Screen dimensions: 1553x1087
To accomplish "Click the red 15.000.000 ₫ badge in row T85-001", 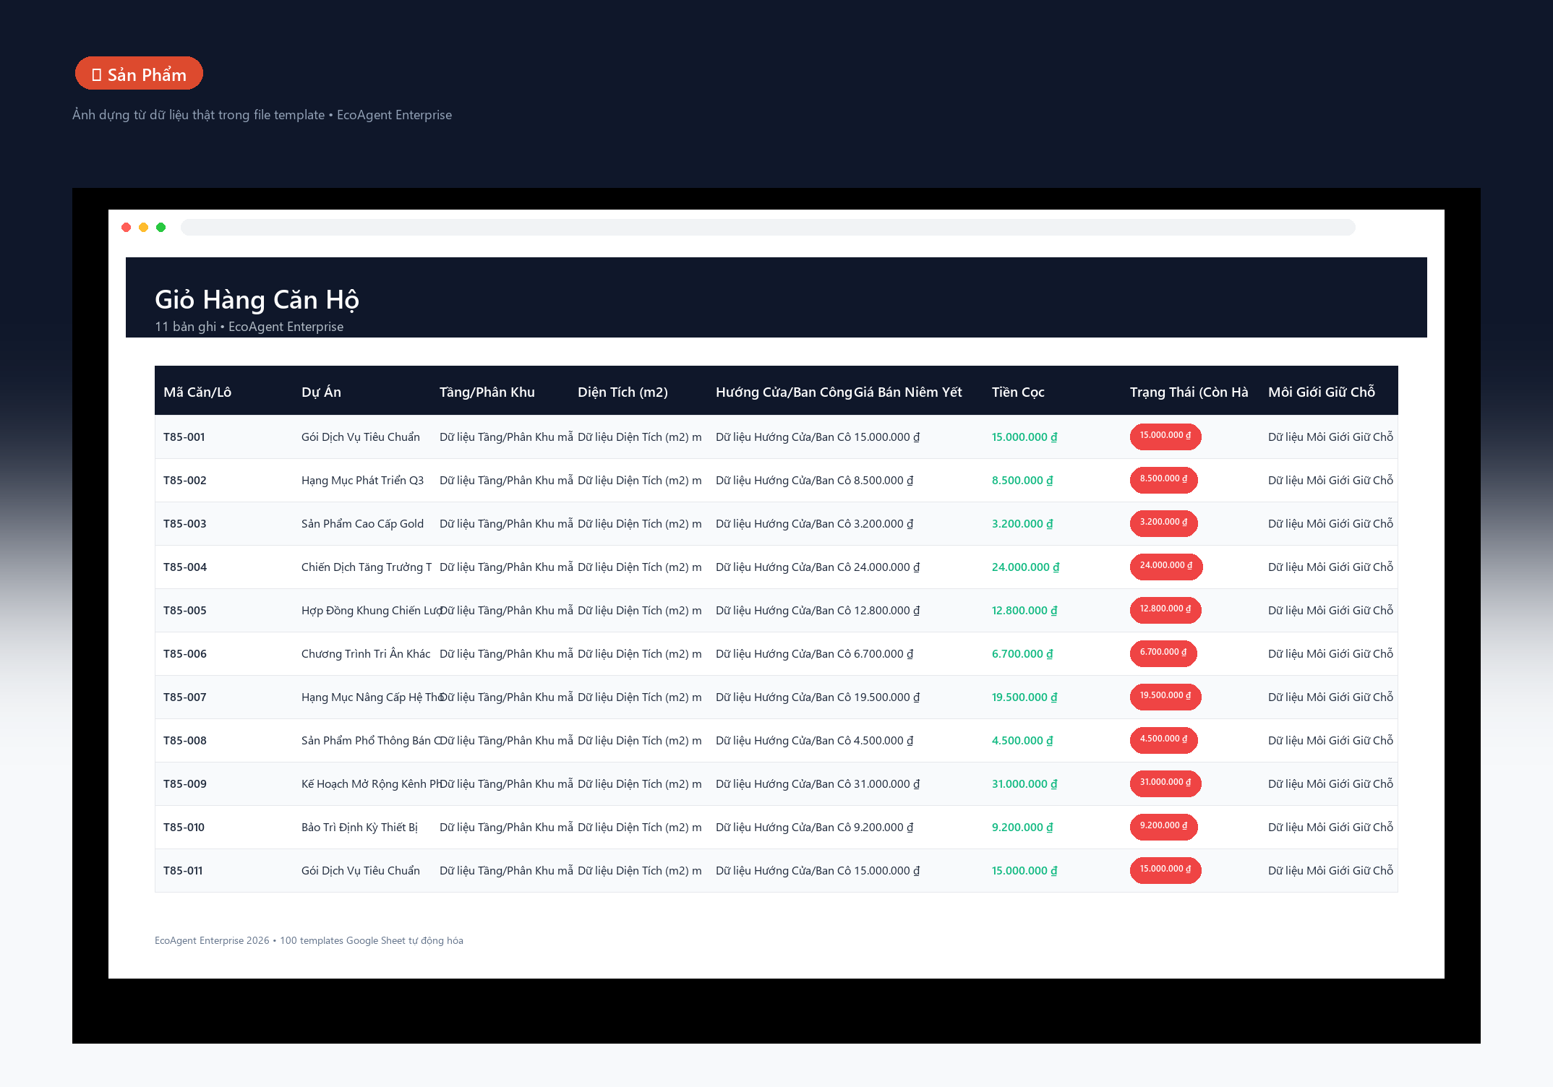I will [x=1165, y=436].
